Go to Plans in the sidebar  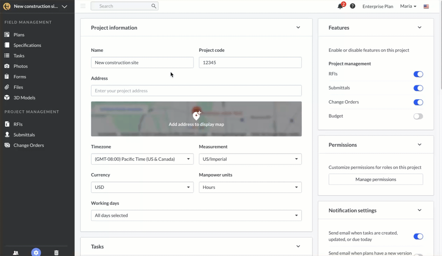click(19, 35)
